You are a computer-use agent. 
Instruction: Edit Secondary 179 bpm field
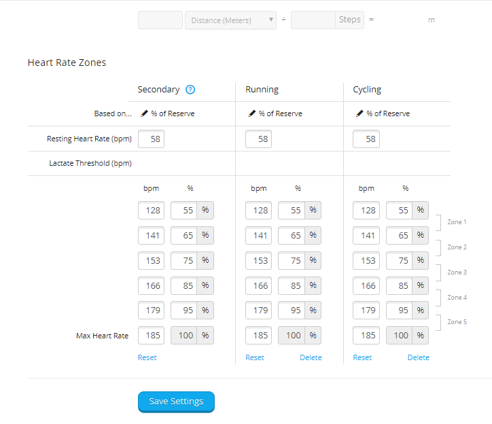[x=151, y=311]
